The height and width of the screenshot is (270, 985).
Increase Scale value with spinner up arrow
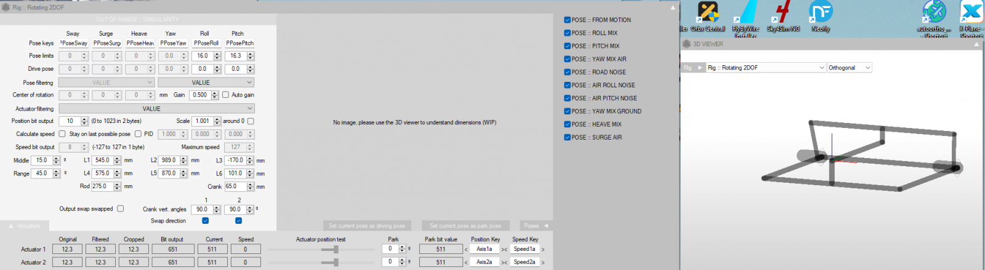(217, 119)
